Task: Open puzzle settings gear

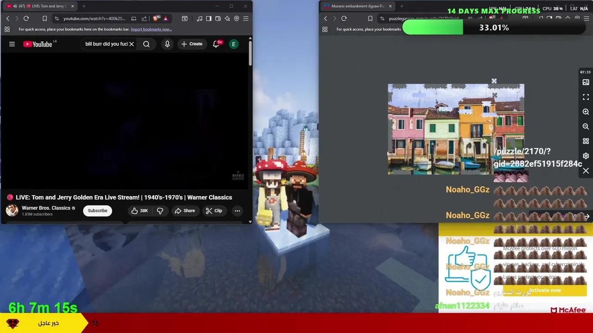Action: tap(586, 156)
